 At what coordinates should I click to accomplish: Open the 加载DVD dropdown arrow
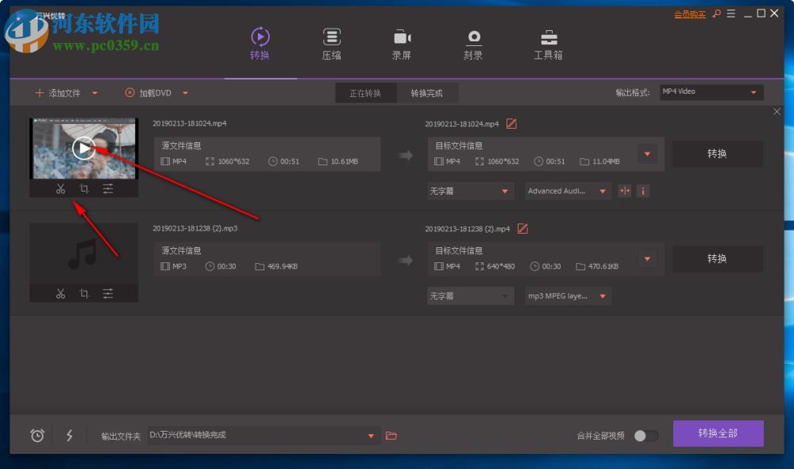click(185, 92)
